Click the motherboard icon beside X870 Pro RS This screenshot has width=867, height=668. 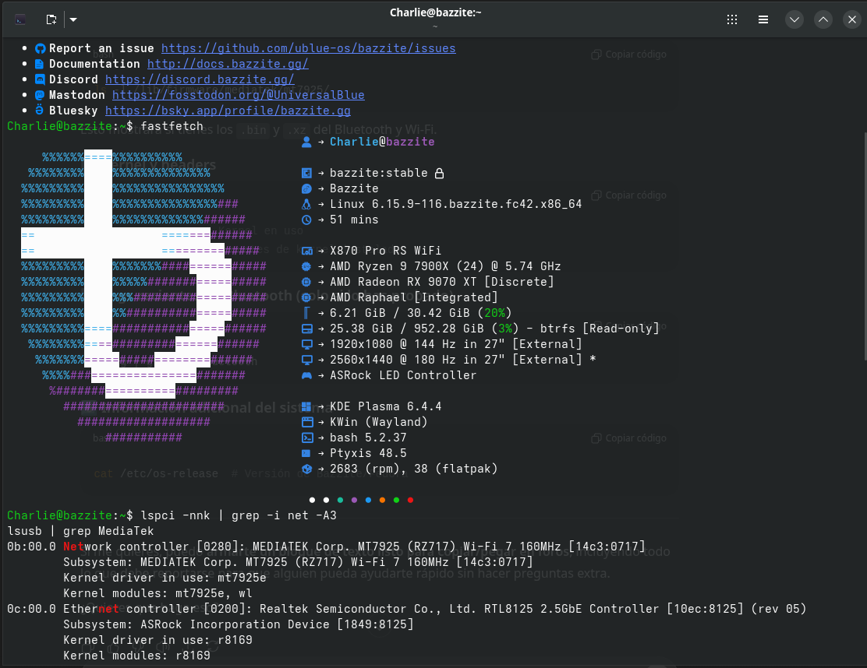[307, 251]
